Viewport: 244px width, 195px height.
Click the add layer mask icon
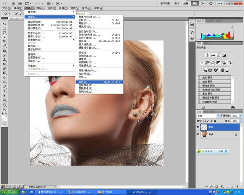217,186
